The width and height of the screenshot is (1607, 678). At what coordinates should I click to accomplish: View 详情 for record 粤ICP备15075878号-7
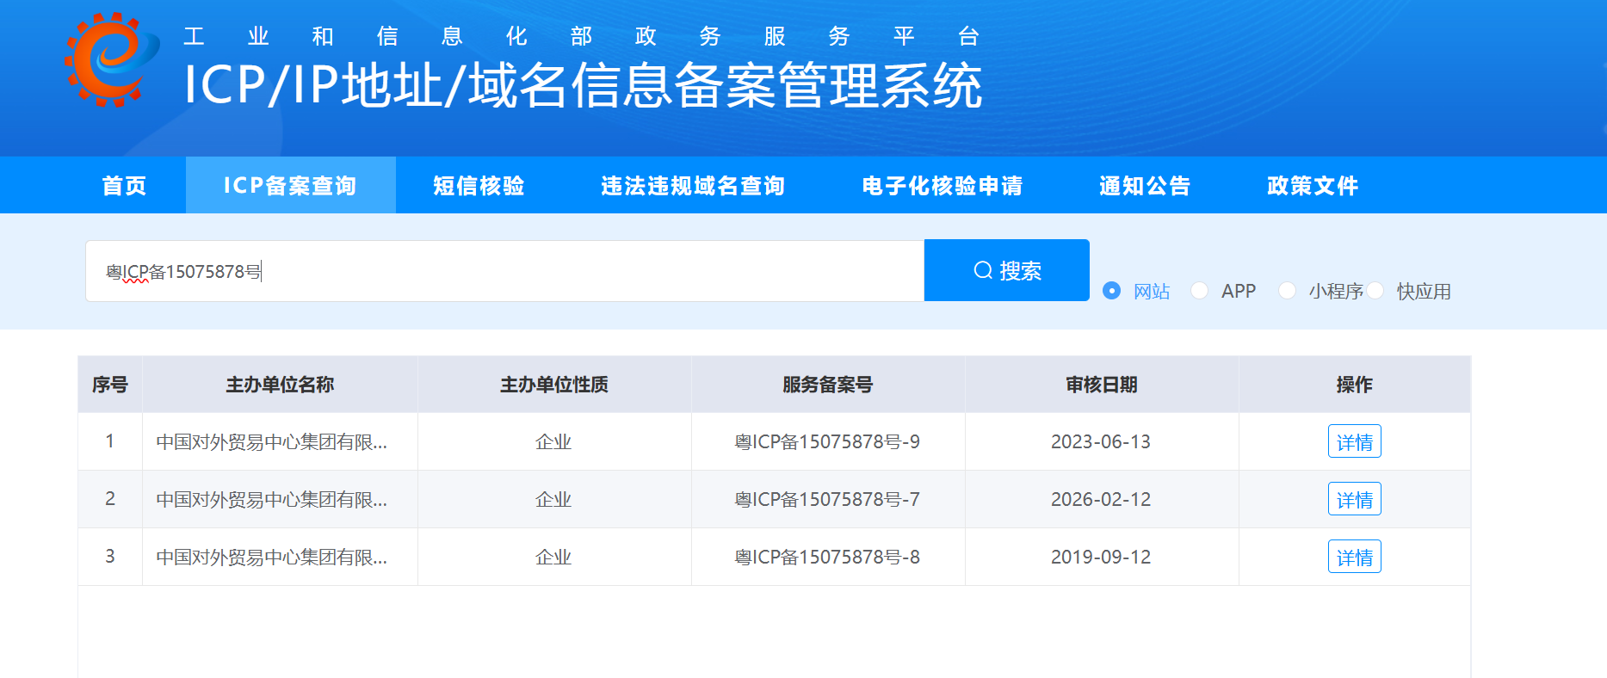pos(1354,499)
